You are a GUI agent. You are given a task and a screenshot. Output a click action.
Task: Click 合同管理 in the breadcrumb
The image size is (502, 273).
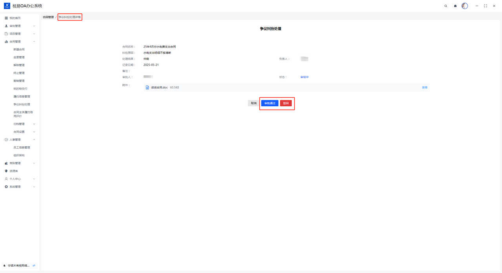pos(48,17)
